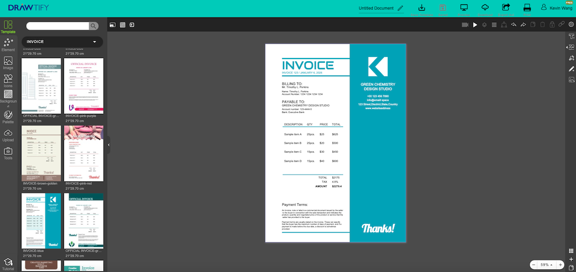
Task: Open the Icons panel in sidebar
Action: (8, 81)
